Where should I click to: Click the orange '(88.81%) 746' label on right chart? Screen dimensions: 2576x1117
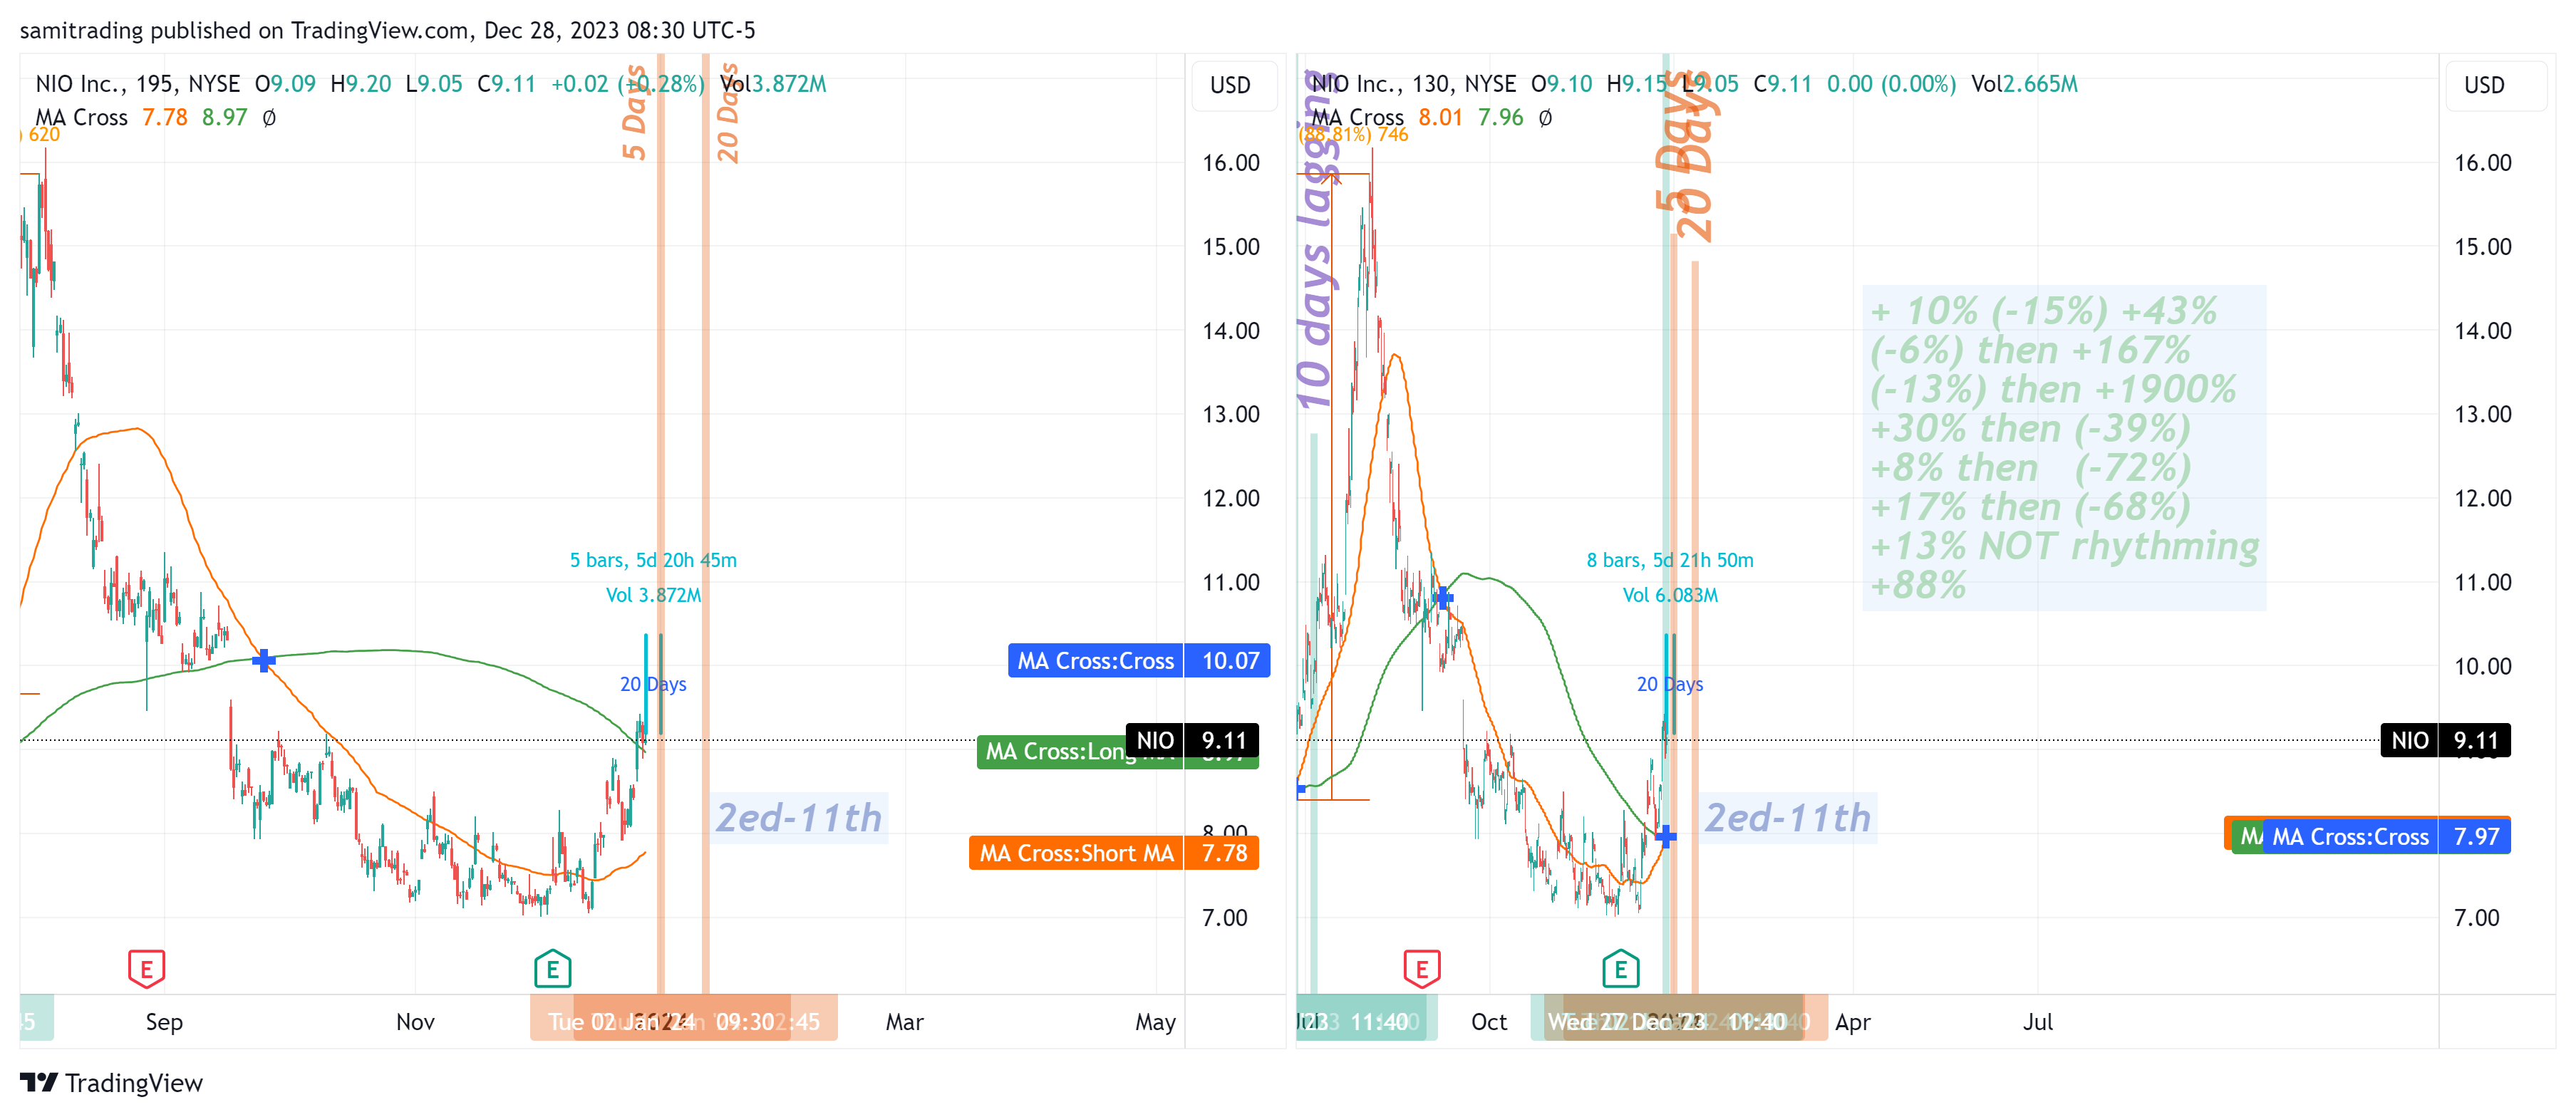click(1353, 135)
